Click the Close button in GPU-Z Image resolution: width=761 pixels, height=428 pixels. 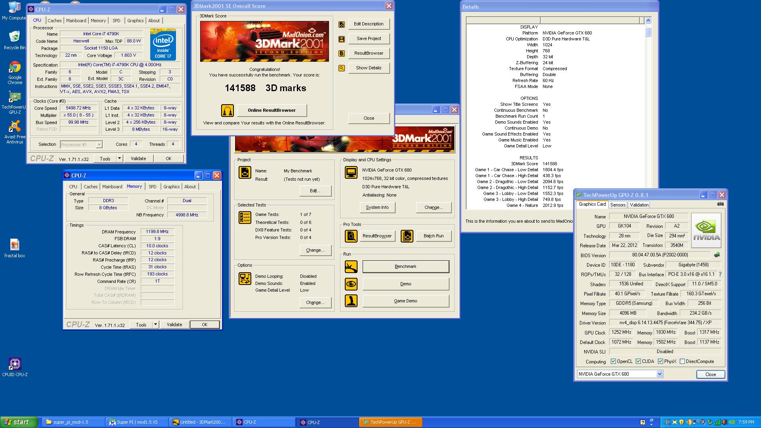pos(710,374)
